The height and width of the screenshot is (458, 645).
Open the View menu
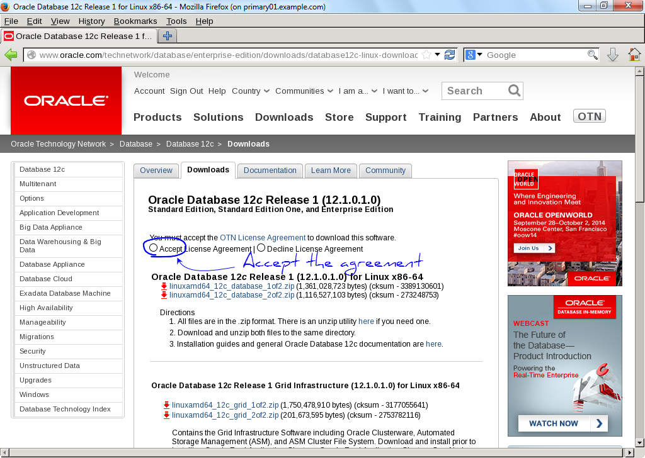[x=60, y=21]
